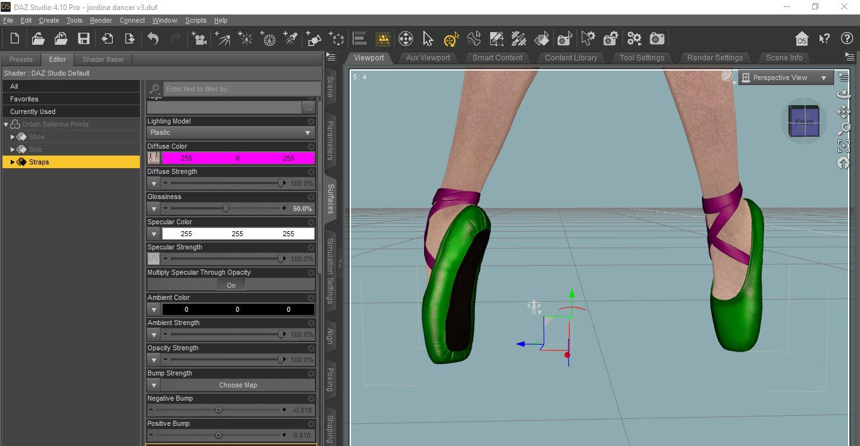Click the frame selection viewport icon
This screenshot has width=860, height=446.
(844, 146)
